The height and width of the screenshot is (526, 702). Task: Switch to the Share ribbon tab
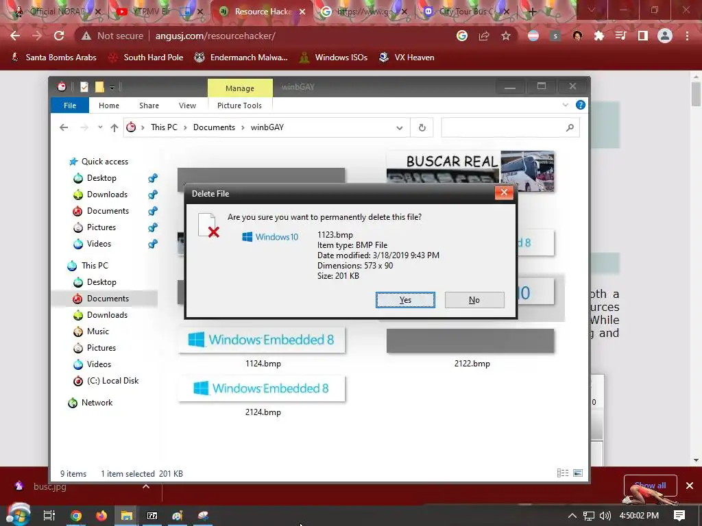tap(149, 105)
